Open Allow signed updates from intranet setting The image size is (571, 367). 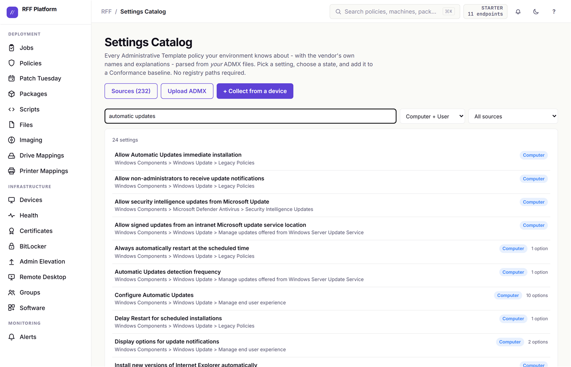click(x=331, y=228)
